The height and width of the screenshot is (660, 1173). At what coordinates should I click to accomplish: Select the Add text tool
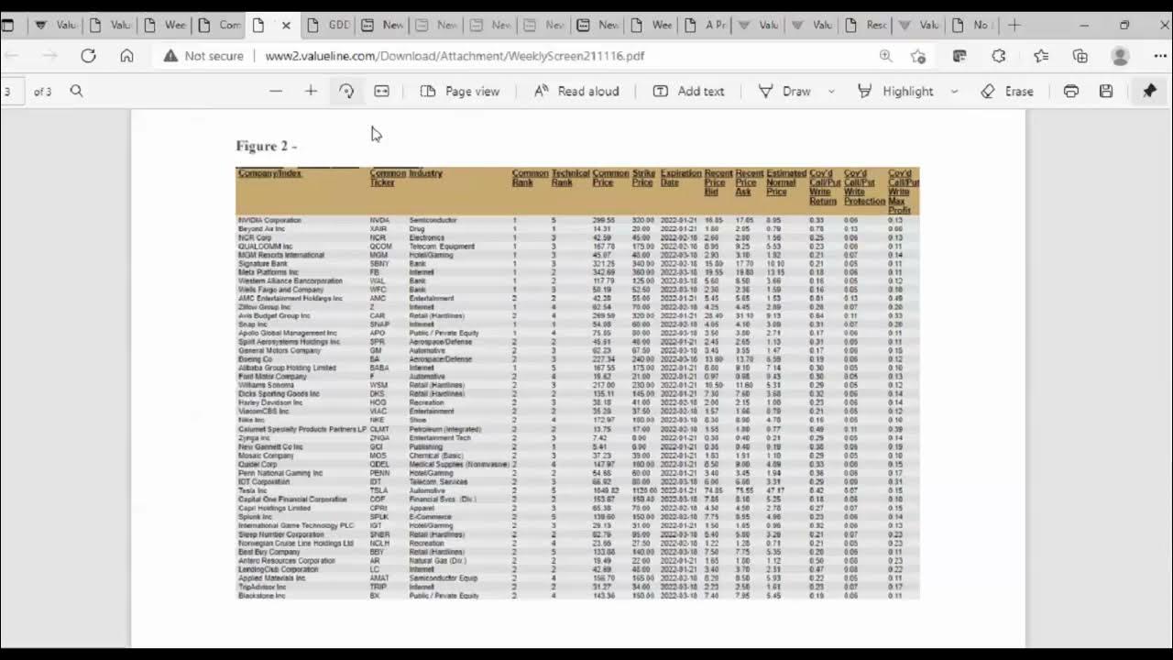click(688, 91)
